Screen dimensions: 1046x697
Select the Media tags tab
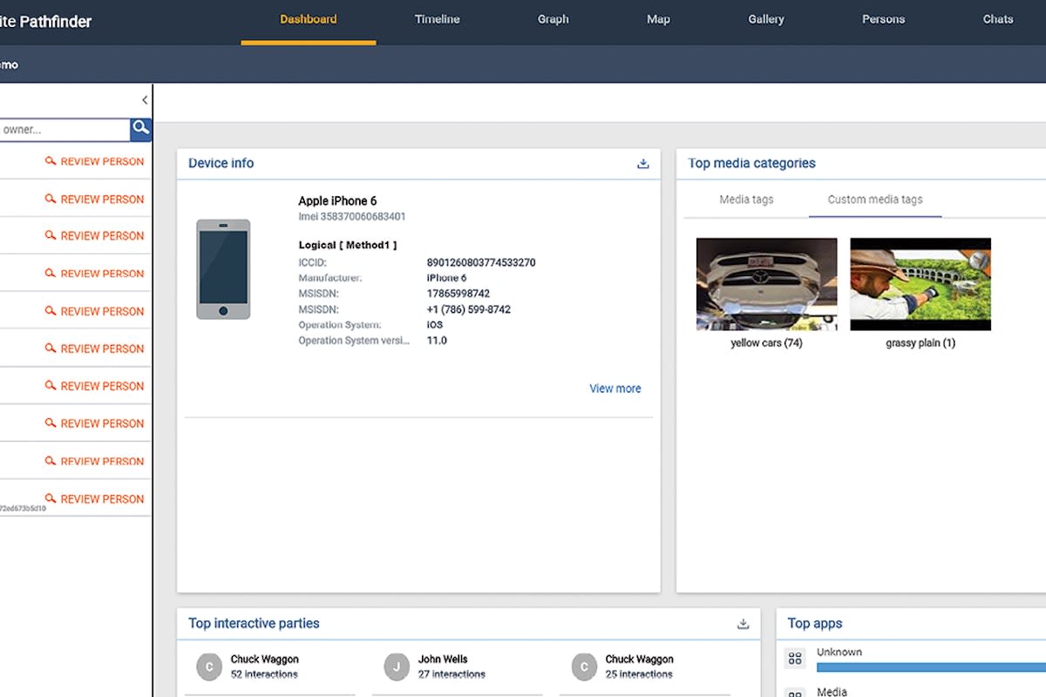point(746,200)
